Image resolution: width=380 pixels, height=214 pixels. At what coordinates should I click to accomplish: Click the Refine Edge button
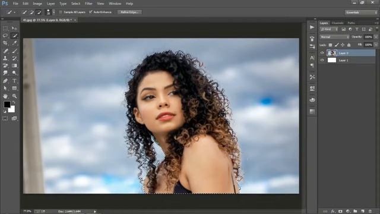tap(129, 12)
